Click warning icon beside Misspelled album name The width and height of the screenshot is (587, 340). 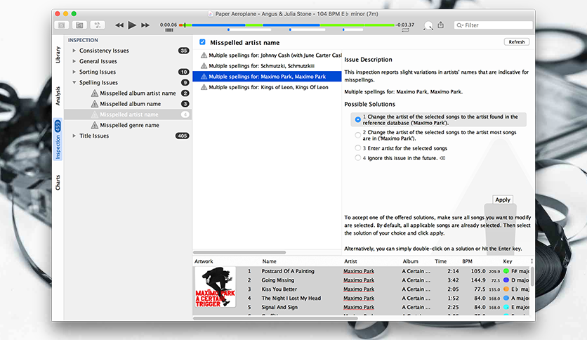(95, 104)
